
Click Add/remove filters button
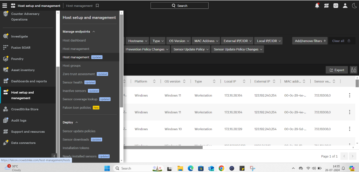[x=310, y=41]
